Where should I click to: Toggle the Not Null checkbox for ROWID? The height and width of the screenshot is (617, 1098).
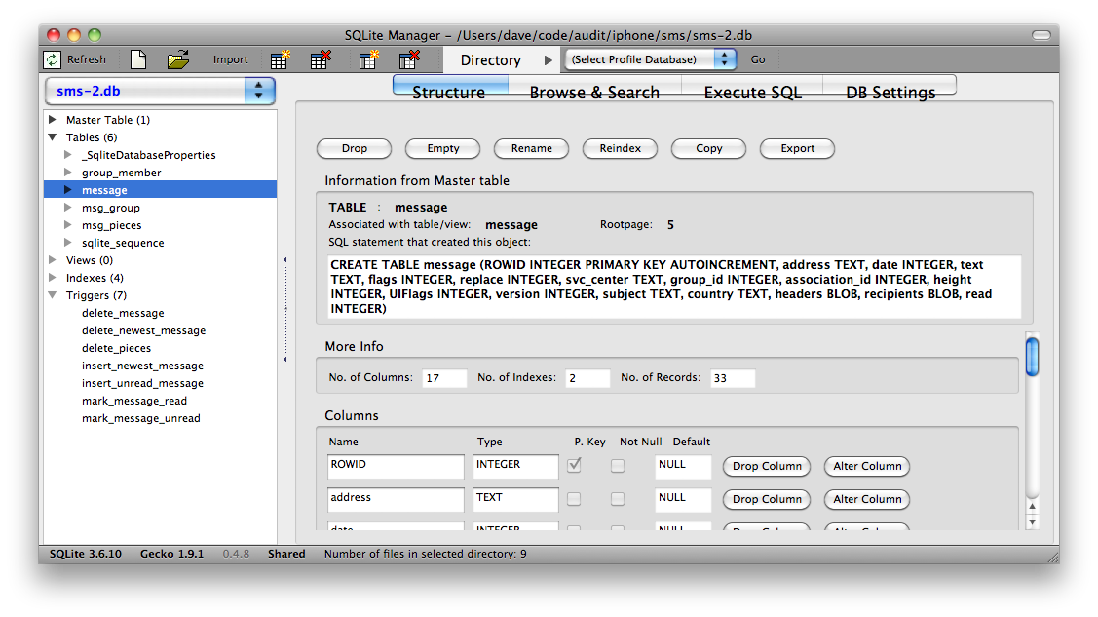tap(617, 466)
